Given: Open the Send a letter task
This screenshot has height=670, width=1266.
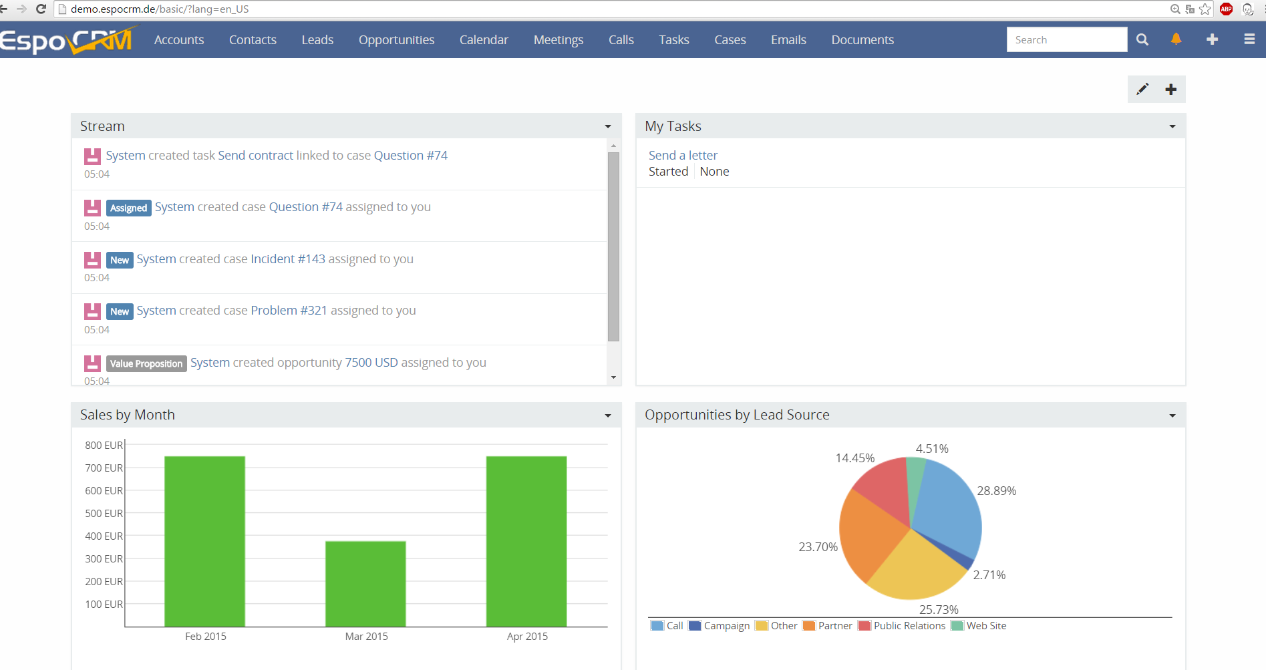Looking at the screenshot, I should pos(683,156).
